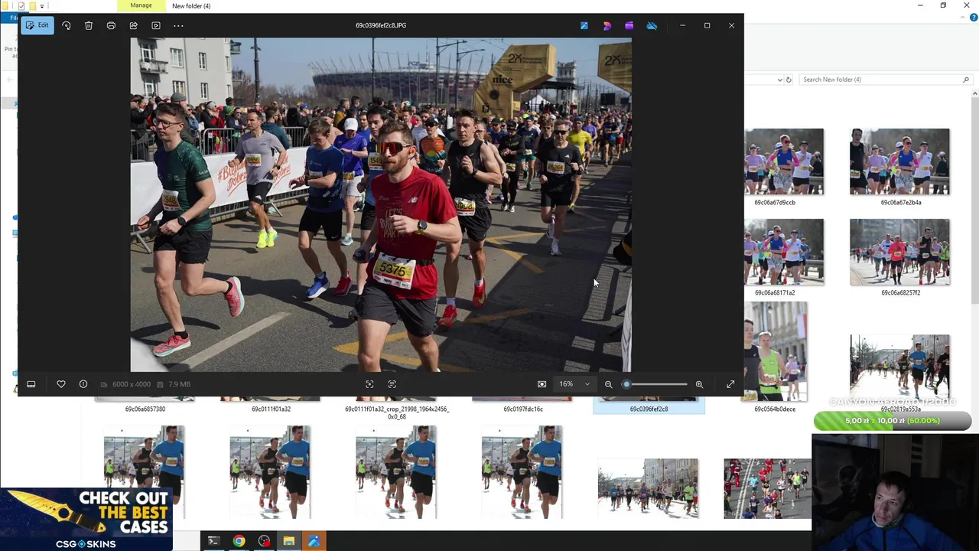Open the Clipchamp icon in Photos title bar
Viewport: 979px width, 551px height.
pyautogui.click(x=584, y=25)
